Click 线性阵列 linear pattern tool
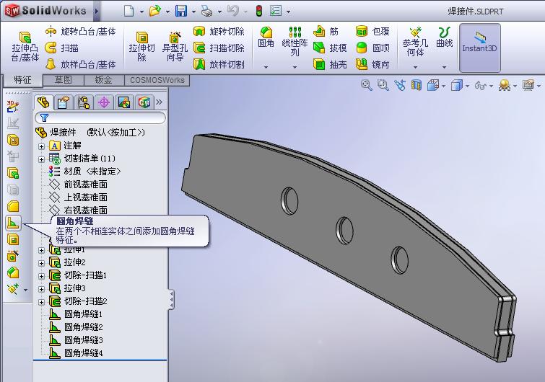Image resolution: width=545 pixels, height=382 pixels. [x=295, y=42]
